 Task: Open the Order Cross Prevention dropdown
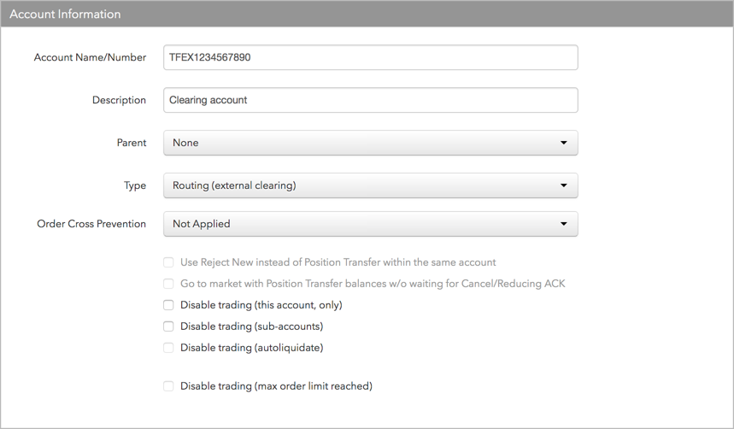(x=370, y=224)
